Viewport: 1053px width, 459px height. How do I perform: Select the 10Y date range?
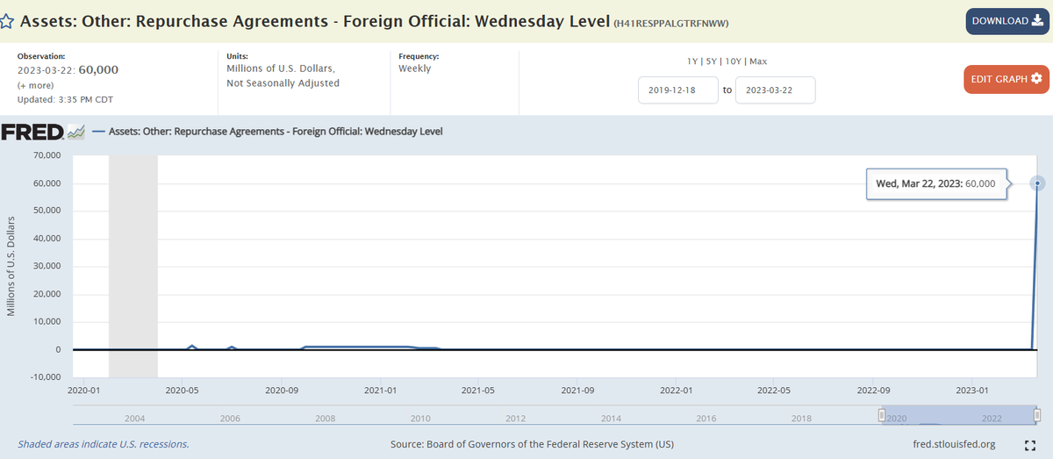click(x=734, y=61)
